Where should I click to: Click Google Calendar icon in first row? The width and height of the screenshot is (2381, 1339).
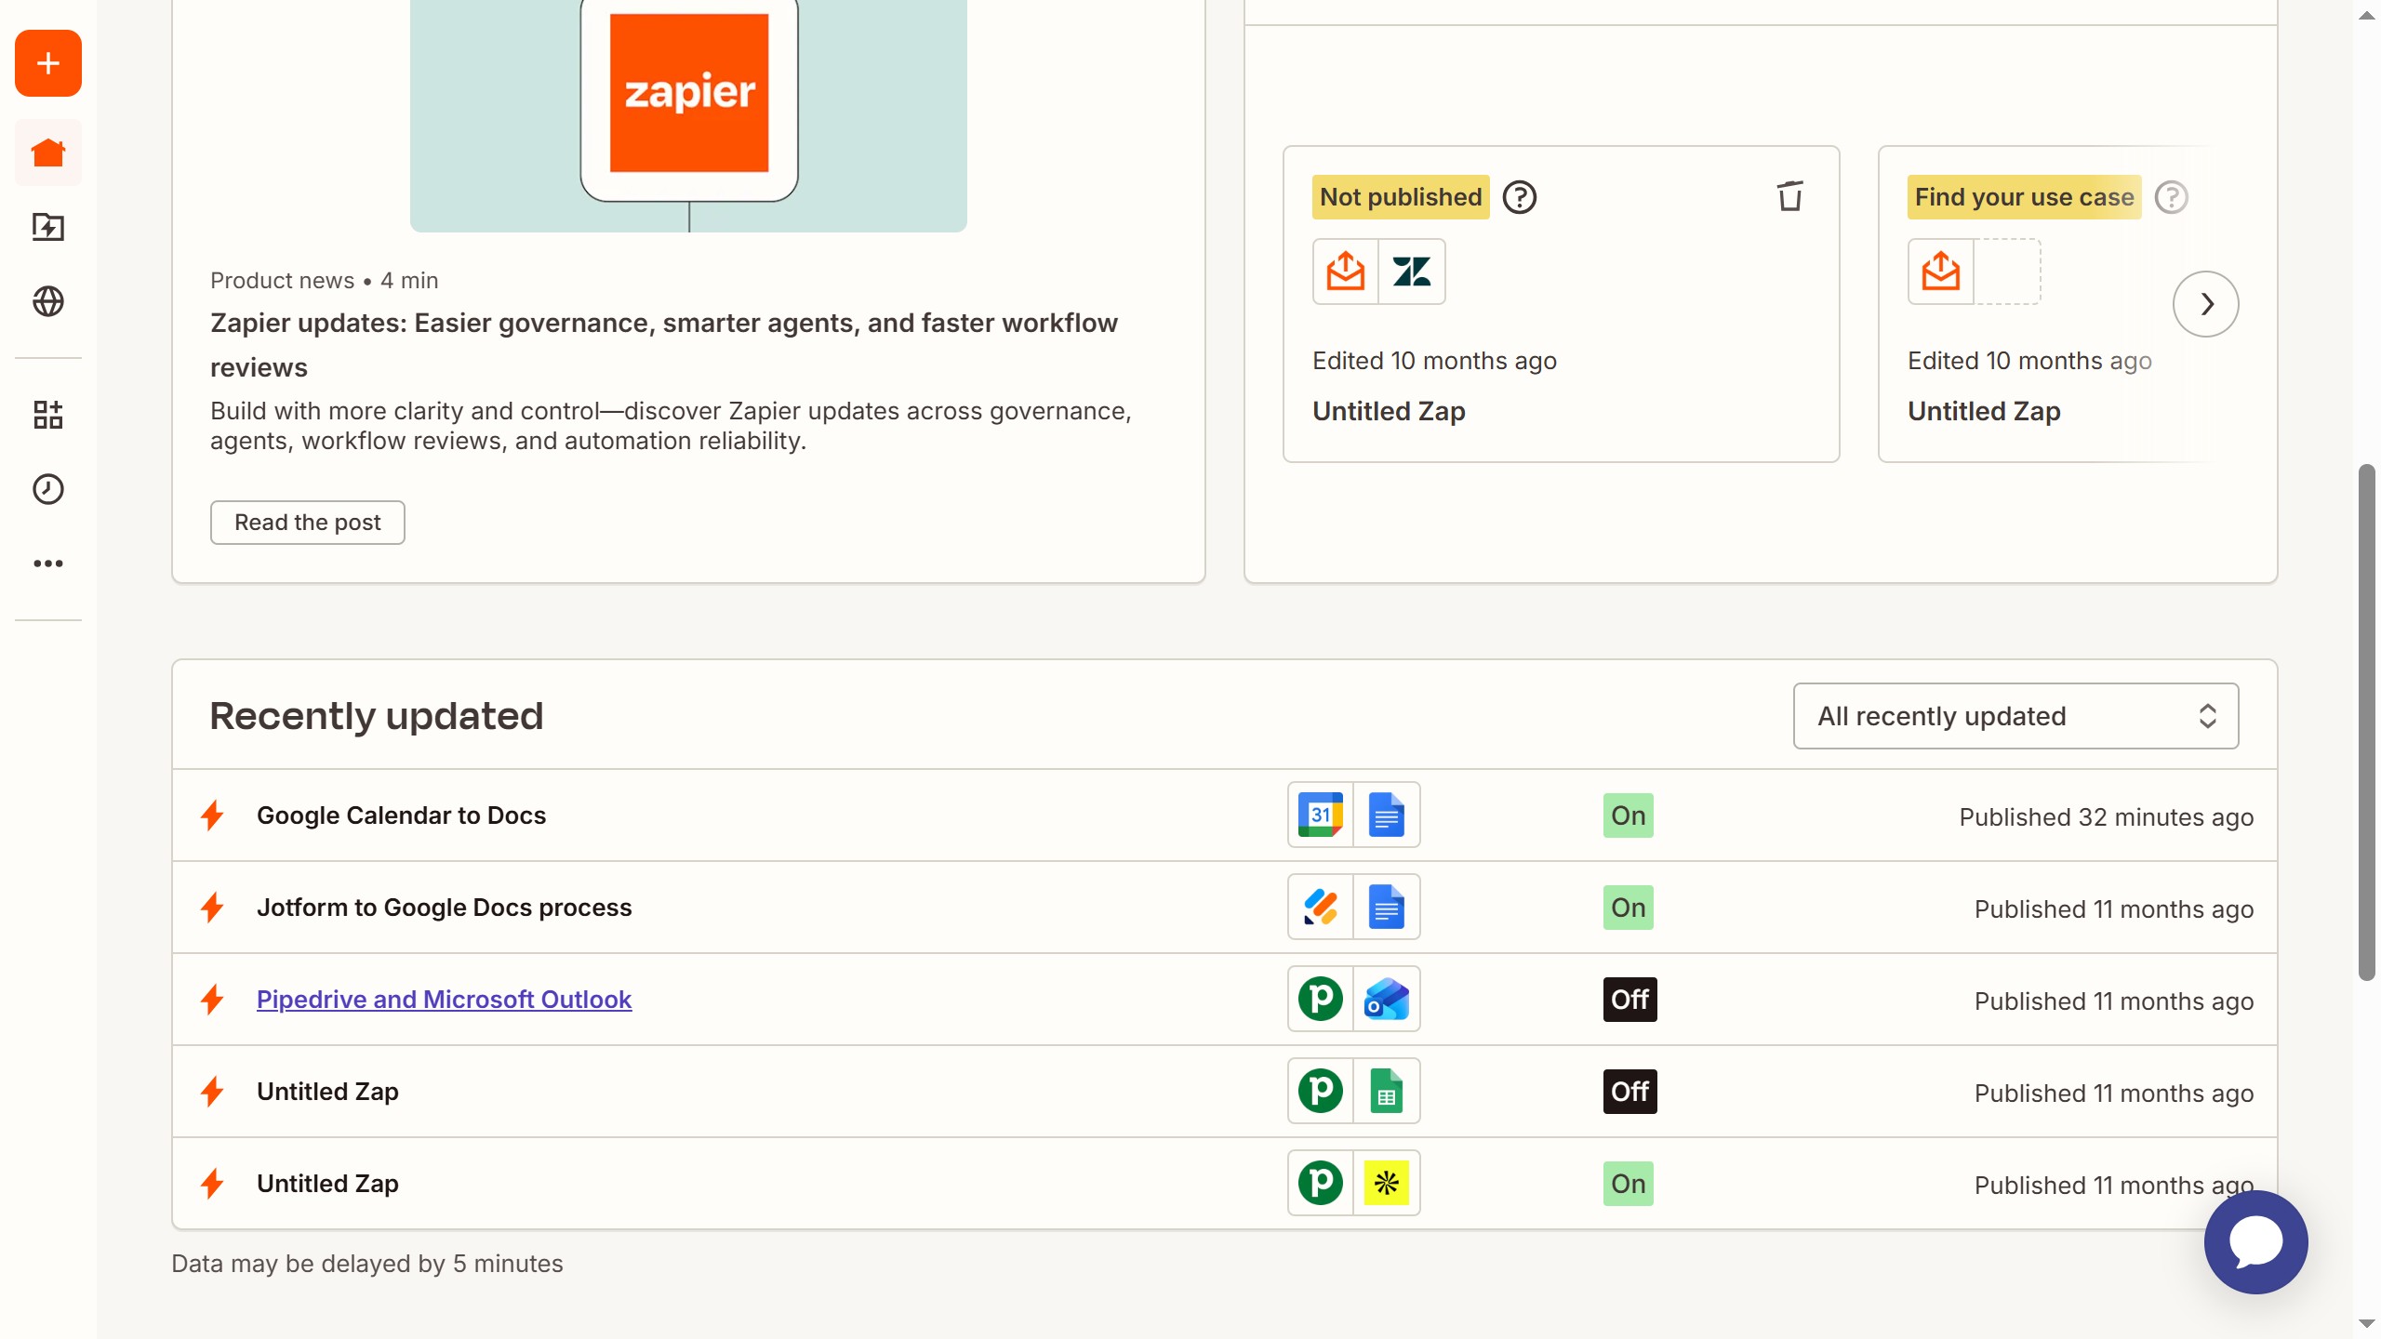[x=1321, y=815]
